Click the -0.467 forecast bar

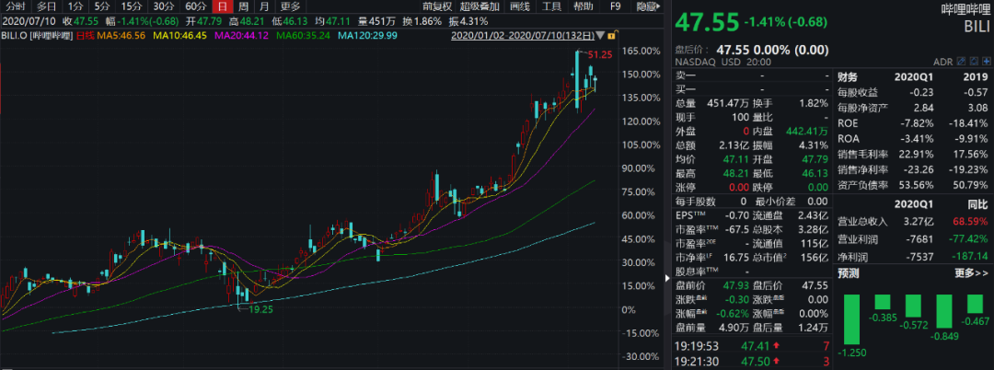[x=975, y=304]
